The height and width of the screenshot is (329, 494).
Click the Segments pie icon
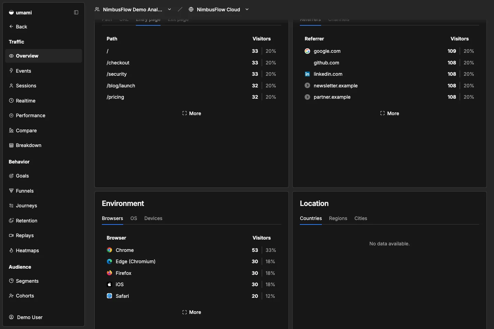click(x=11, y=281)
